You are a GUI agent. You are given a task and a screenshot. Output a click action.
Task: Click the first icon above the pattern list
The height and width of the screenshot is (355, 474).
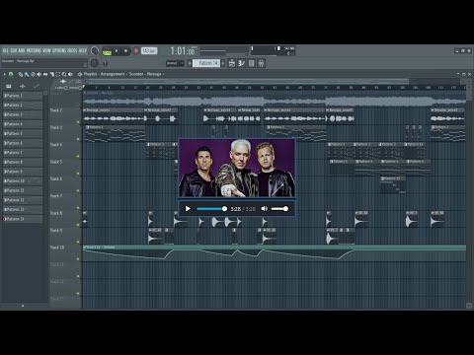point(9,86)
